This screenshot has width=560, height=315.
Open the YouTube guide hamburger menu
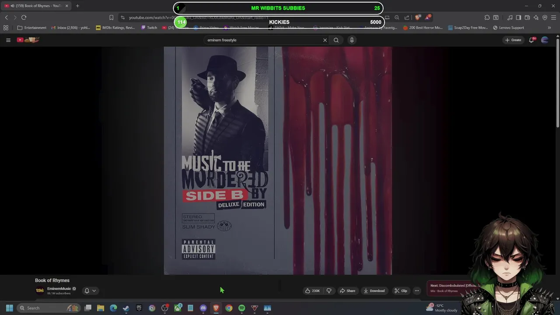pyautogui.click(x=8, y=40)
